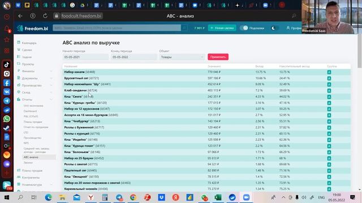Viewport: 362px width, 203px height.
Task: Click the Freedom.bi logo
Action: point(33,28)
